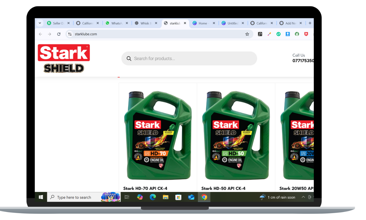Image resolution: width=366 pixels, height=220 pixels.
Task: Open the tab search dropdown chevron
Action: [40, 23]
